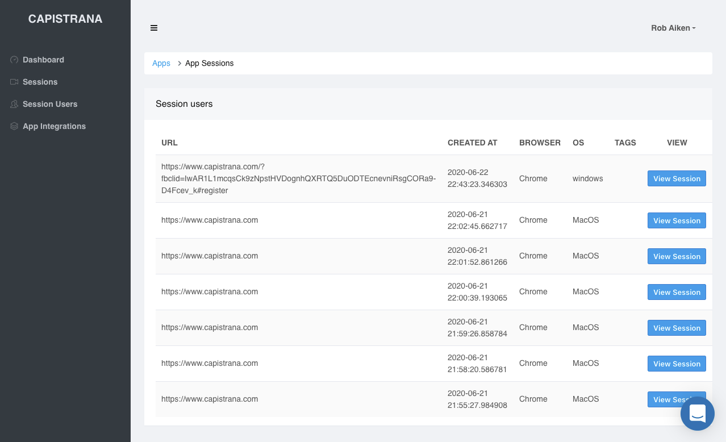
Task: Open the Rob Aiken user dropdown
Action: [673, 28]
